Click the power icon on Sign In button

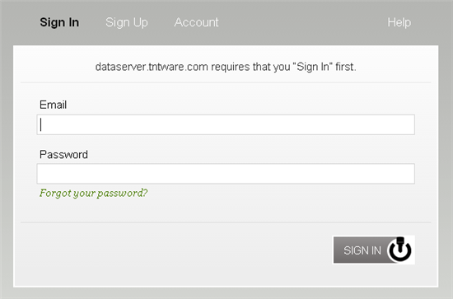click(x=400, y=250)
